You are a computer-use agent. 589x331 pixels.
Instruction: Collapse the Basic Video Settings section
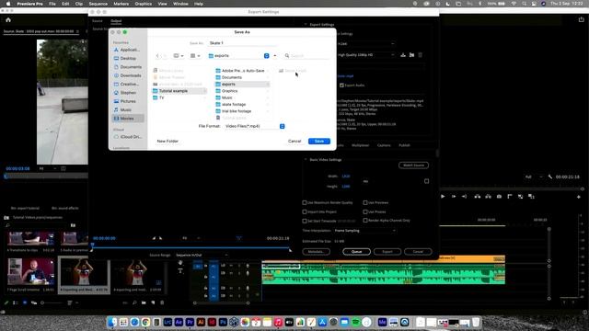(306, 160)
